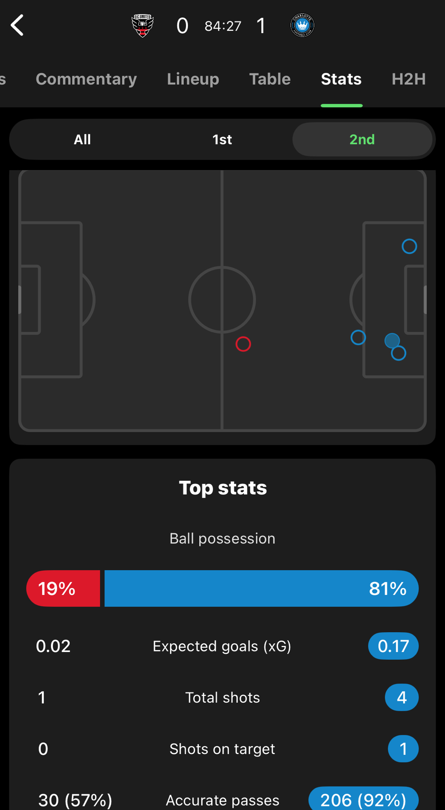Switch to the Lineup tab
This screenshot has width=445, height=810.
point(193,79)
